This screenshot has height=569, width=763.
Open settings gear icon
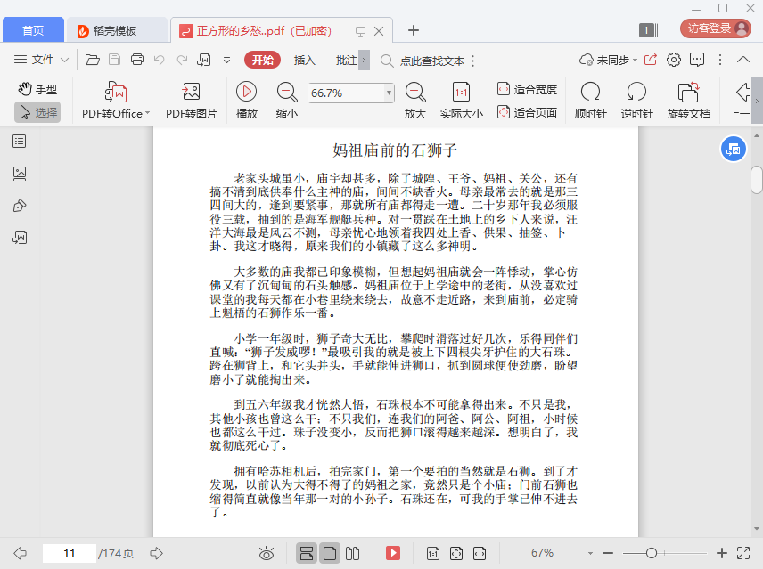[x=674, y=60]
